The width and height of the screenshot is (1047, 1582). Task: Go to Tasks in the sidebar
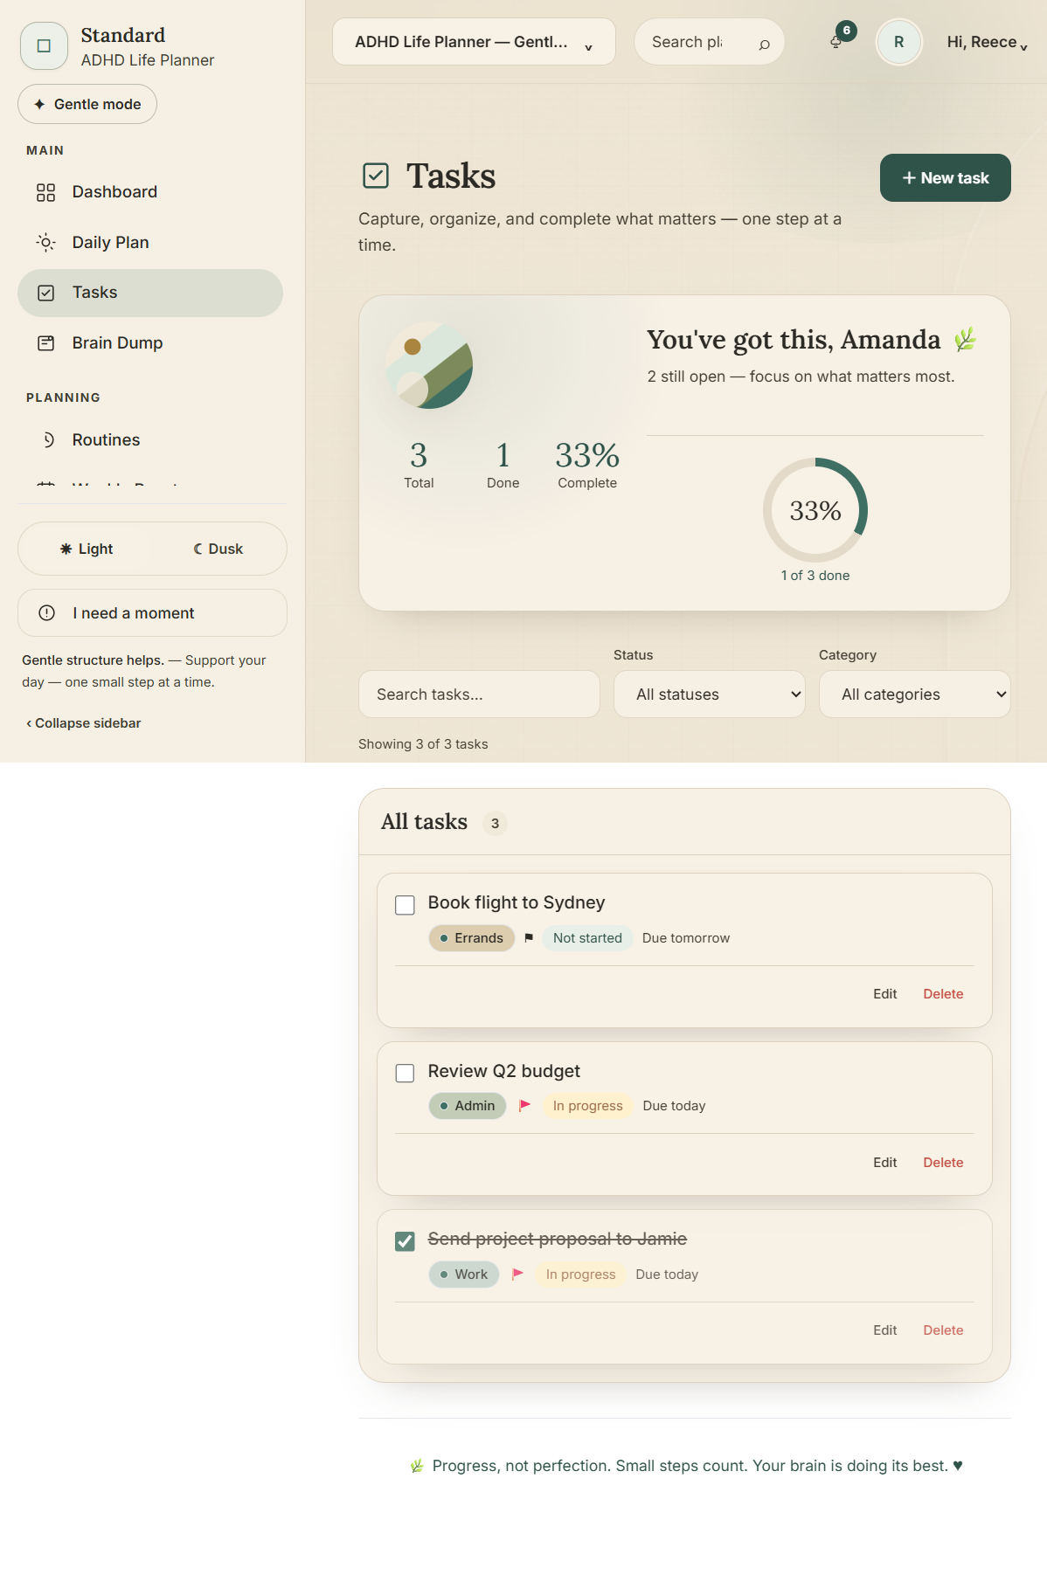[x=150, y=293]
